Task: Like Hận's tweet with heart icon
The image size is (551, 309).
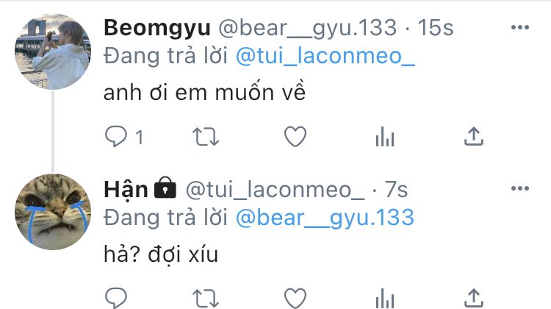Action: (x=295, y=299)
